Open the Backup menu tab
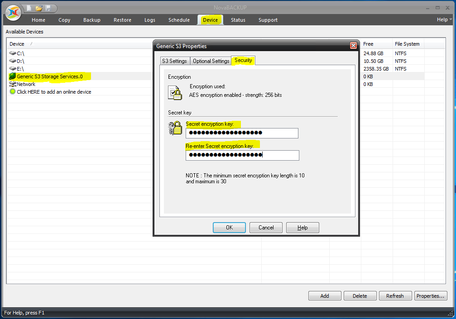The width and height of the screenshot is (456, 319). coord(92,20)
